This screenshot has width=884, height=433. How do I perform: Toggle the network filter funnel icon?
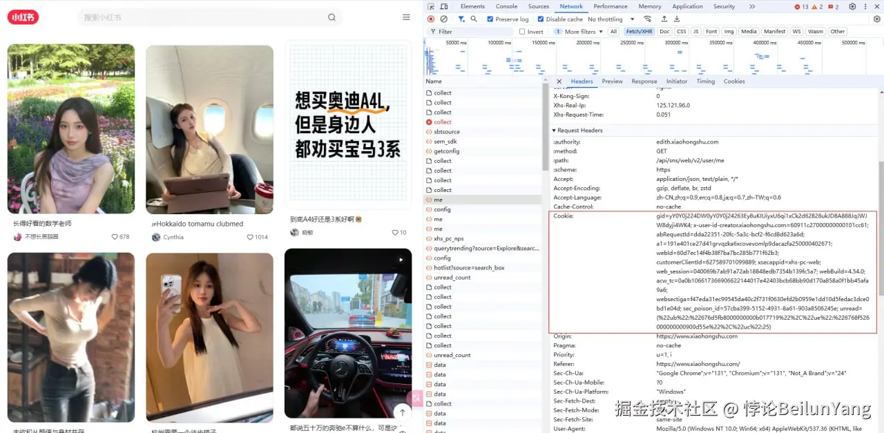461,19
